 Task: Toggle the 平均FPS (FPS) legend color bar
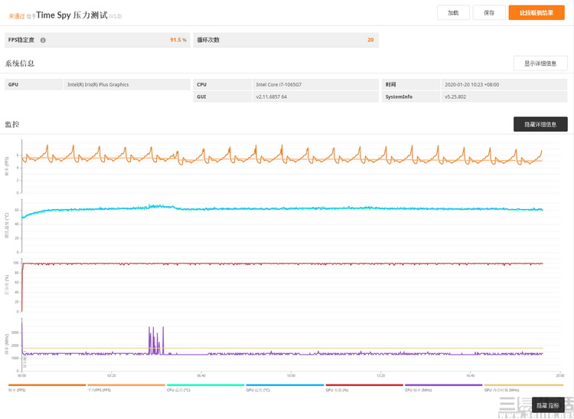point(126,385)
